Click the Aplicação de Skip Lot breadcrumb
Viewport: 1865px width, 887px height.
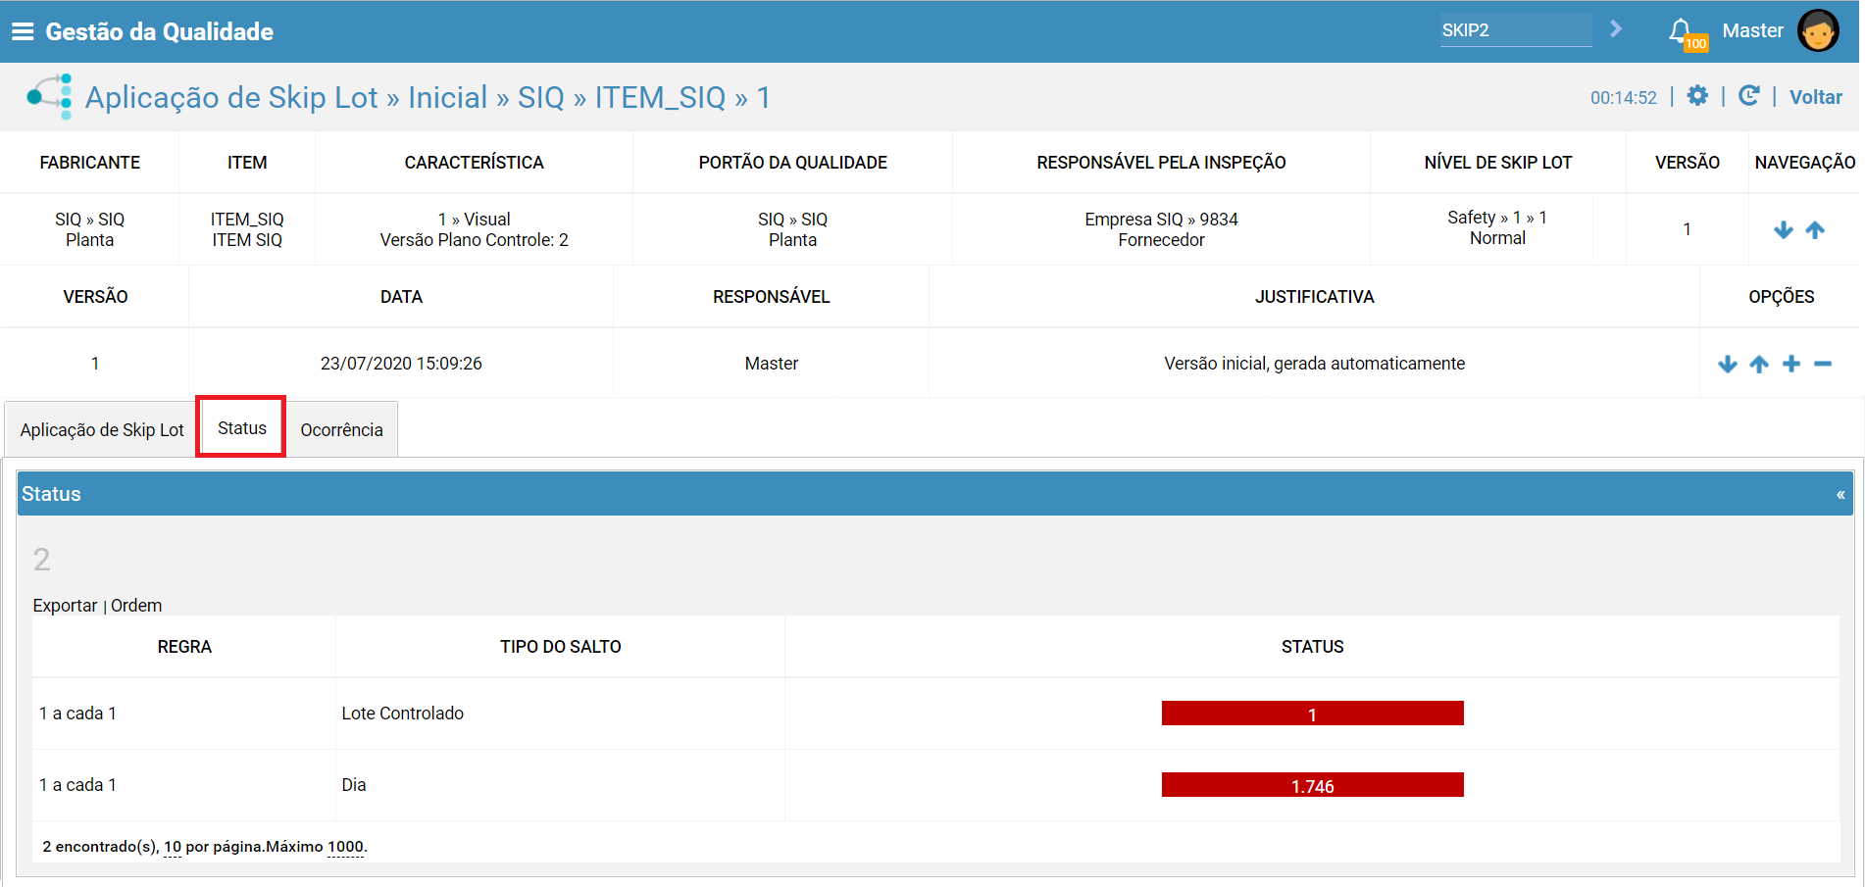[x=231, y=97]
